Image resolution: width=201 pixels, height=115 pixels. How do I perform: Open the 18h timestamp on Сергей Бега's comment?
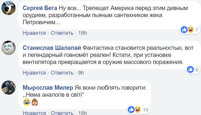click(x=83, y=33)
